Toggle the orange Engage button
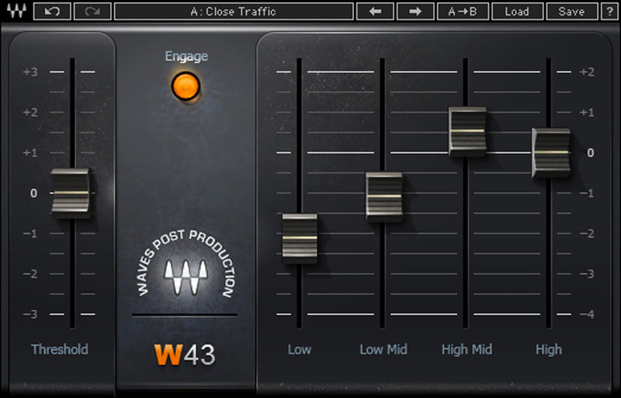 click(186, 86)
